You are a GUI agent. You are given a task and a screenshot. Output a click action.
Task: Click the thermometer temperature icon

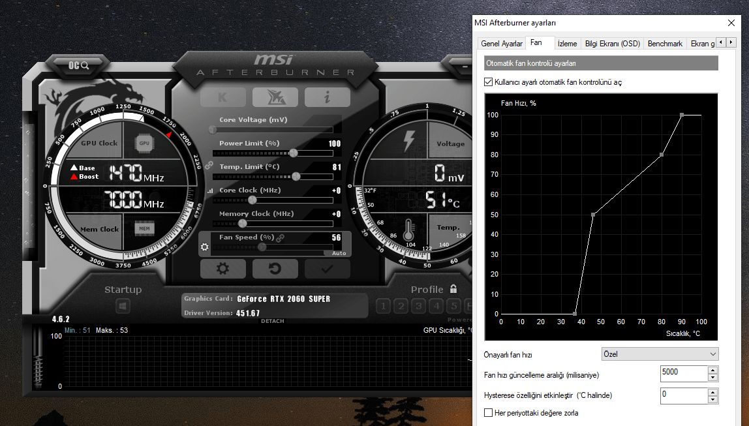pyautogui.click(x=408, y=230)
